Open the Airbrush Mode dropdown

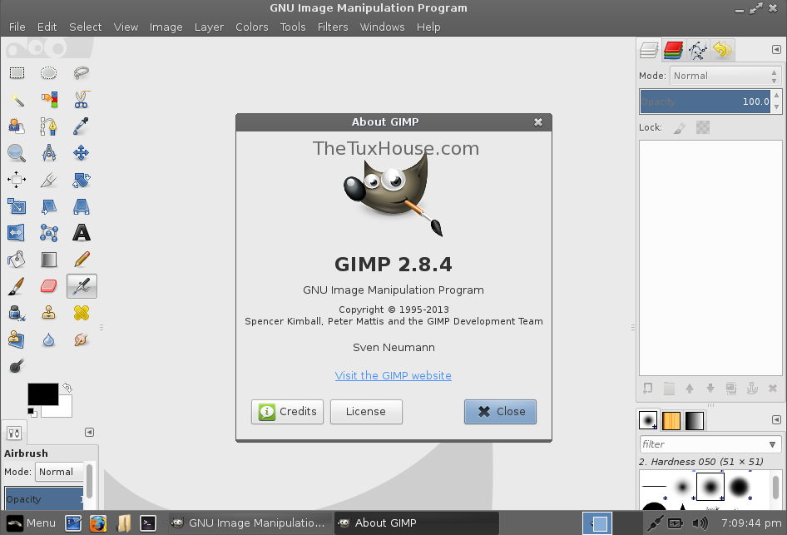(x=59, y=472)
